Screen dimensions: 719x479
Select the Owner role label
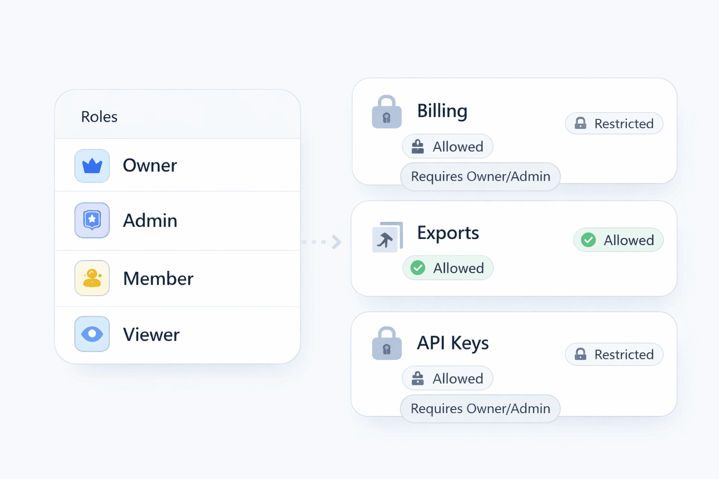150,166
